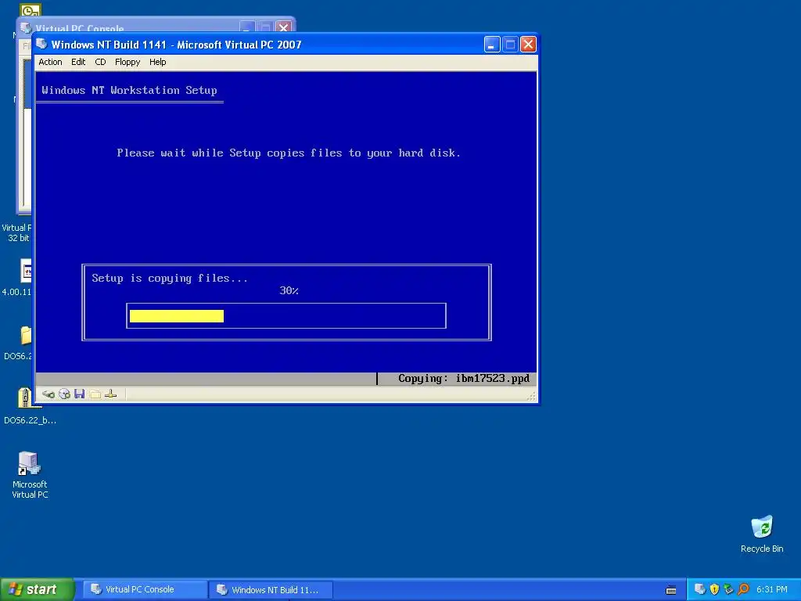Click the 30% progress text
Viewport: 801px width, 601px height.
[x=289, y=291]
